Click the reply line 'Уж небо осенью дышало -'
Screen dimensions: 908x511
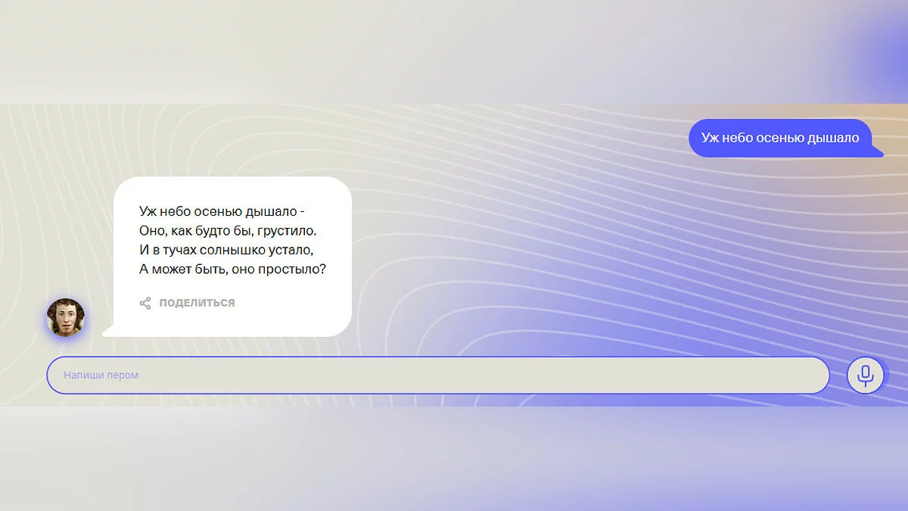(x=222, y=210)
